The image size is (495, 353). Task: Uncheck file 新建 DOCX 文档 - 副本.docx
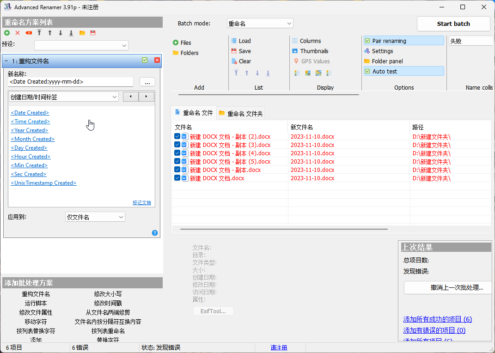pyautogui.click(x=177, y=170)
